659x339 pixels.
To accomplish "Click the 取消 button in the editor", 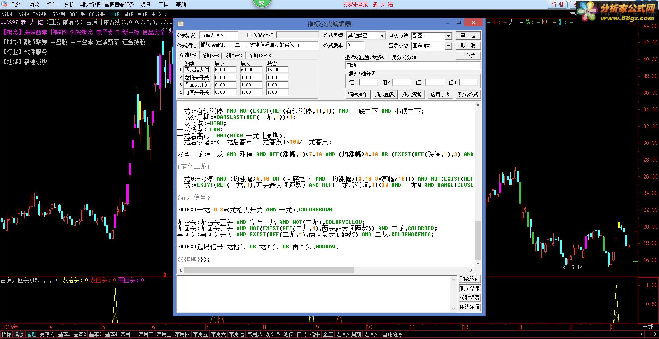I will click(x=468, y=46).
